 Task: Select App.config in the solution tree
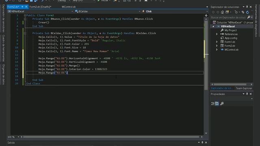(231, 38)
